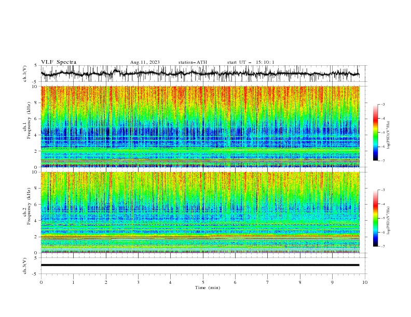The width and height of the screenshot is (411, 317).
Task: Click the ch.1 spectrogram panel
Action: (200, 126)
